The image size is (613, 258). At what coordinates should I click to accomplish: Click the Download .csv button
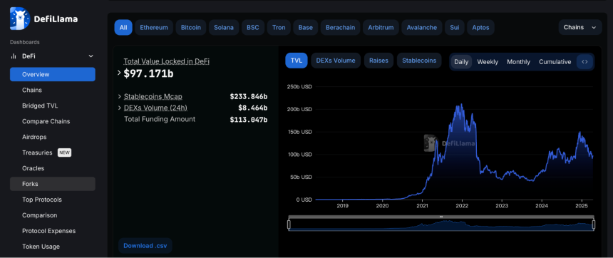pyautogui.click(x=145, y=246)
